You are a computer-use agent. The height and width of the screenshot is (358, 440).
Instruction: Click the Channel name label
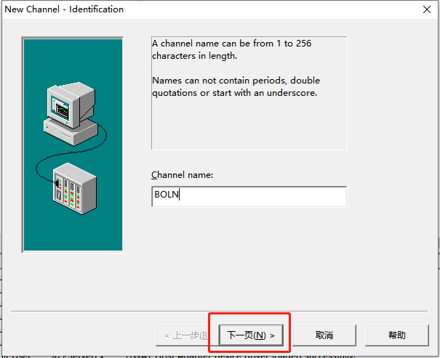click(x=182, y=175)
